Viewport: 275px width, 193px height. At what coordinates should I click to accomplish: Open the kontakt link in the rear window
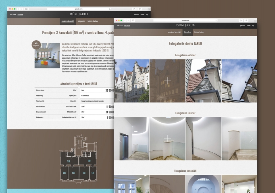[142, 14]
